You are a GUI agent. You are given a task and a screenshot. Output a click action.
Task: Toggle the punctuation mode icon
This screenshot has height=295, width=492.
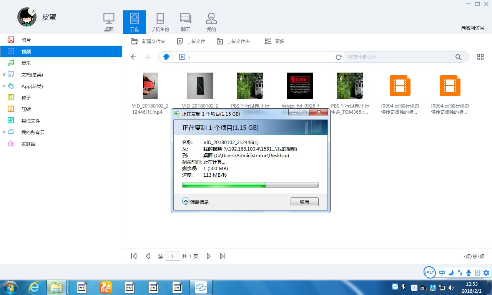460,273
